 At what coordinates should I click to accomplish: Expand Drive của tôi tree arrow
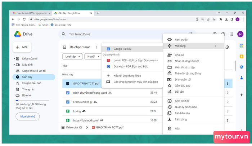click(x=14, y=59)
